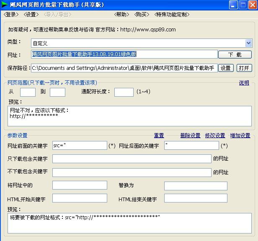
Task: Expand the 类型 dropdown list
Action: [248, 43]
